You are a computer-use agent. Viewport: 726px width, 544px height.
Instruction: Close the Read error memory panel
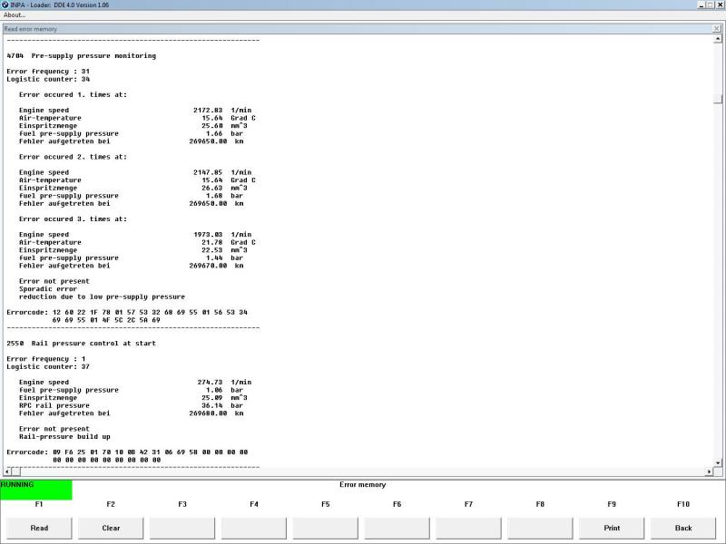(x=717, y=29)
